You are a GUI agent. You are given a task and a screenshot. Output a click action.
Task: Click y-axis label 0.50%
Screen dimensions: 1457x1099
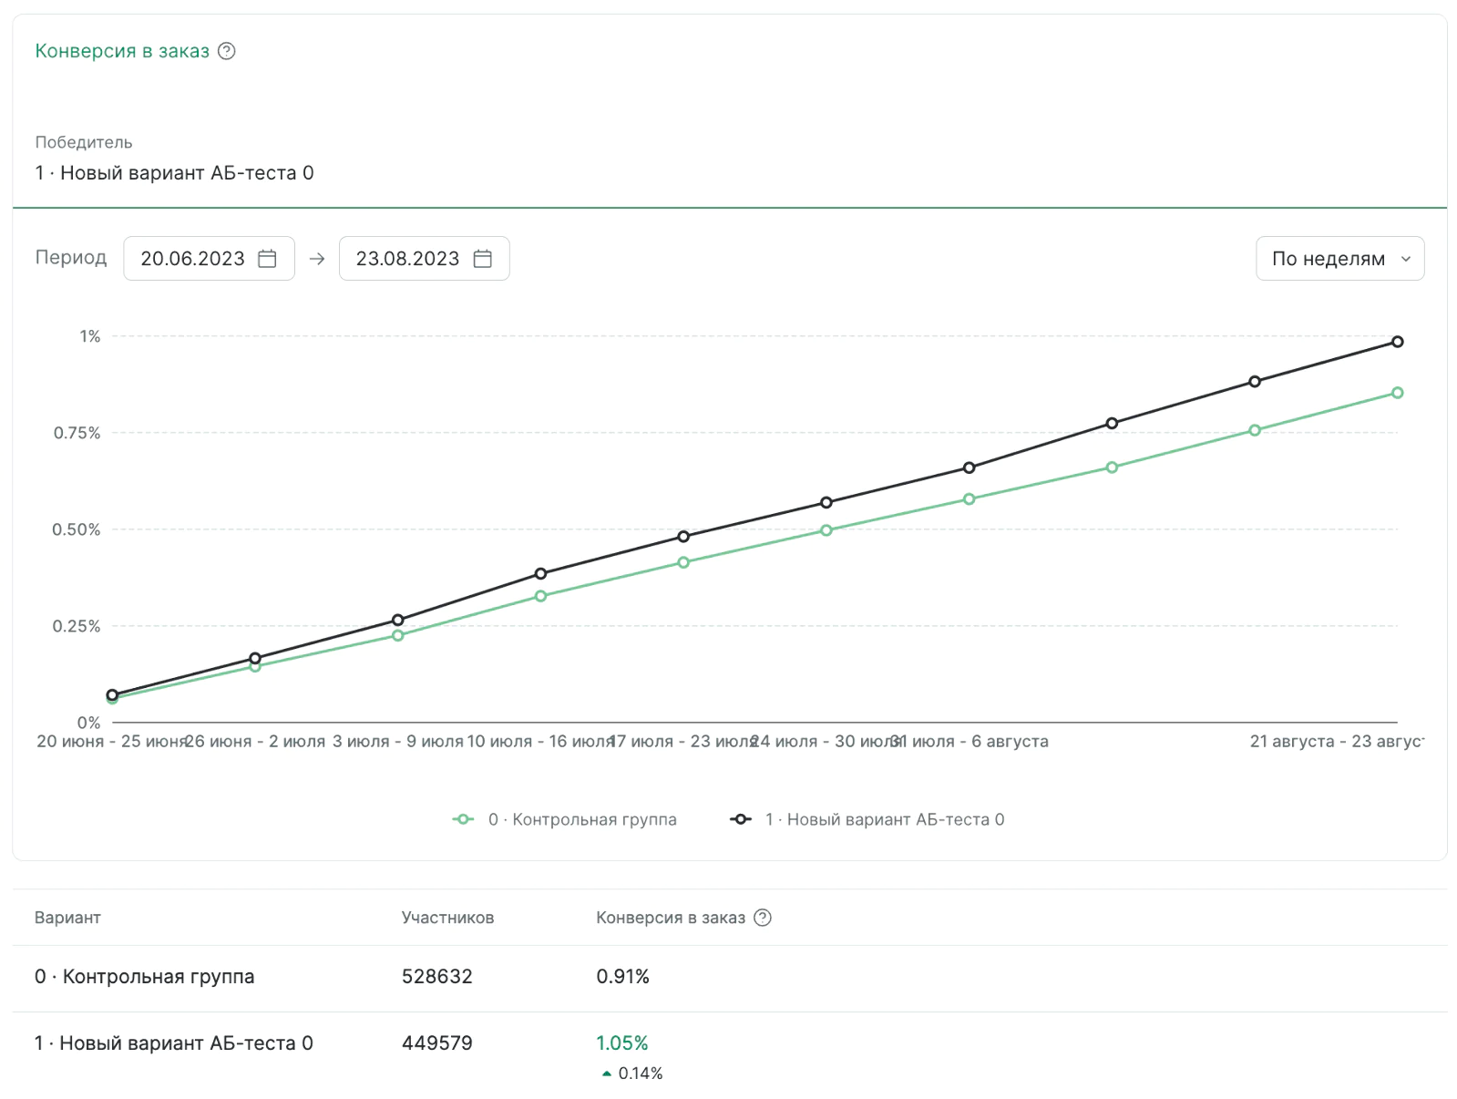click(77, 529)
